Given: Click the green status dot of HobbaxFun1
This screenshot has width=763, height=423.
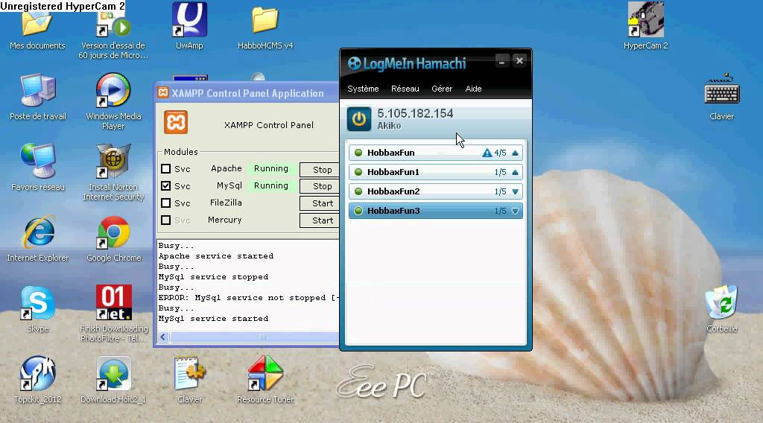Looking at the screenshot, I should tap(358, 172).
